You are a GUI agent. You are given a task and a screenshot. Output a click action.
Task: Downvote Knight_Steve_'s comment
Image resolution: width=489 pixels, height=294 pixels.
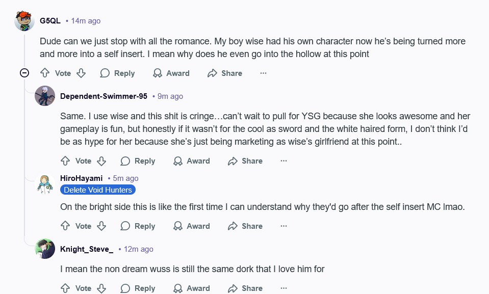pyautogui.click(x=101, y=288)
